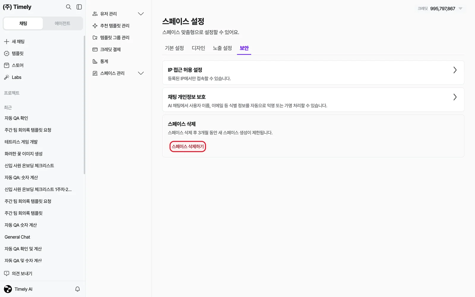Click the (주) Timely workspace title
The width and height of the screenshot is (475, 297).
click(x=17, y=7)
